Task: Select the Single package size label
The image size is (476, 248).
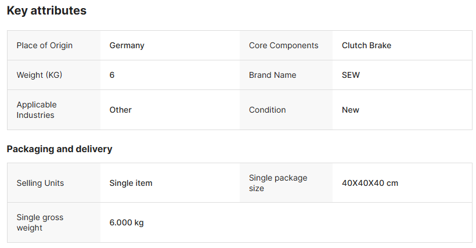Action: tap(278, 183)
